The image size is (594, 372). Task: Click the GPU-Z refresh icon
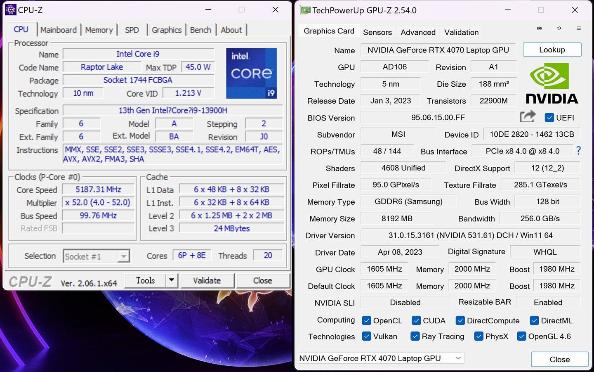pos(559,28)
